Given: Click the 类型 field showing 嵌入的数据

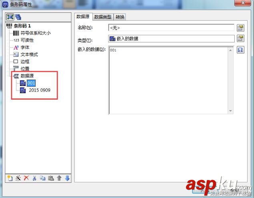Looking at the screenshot, I should click(171, 38).
